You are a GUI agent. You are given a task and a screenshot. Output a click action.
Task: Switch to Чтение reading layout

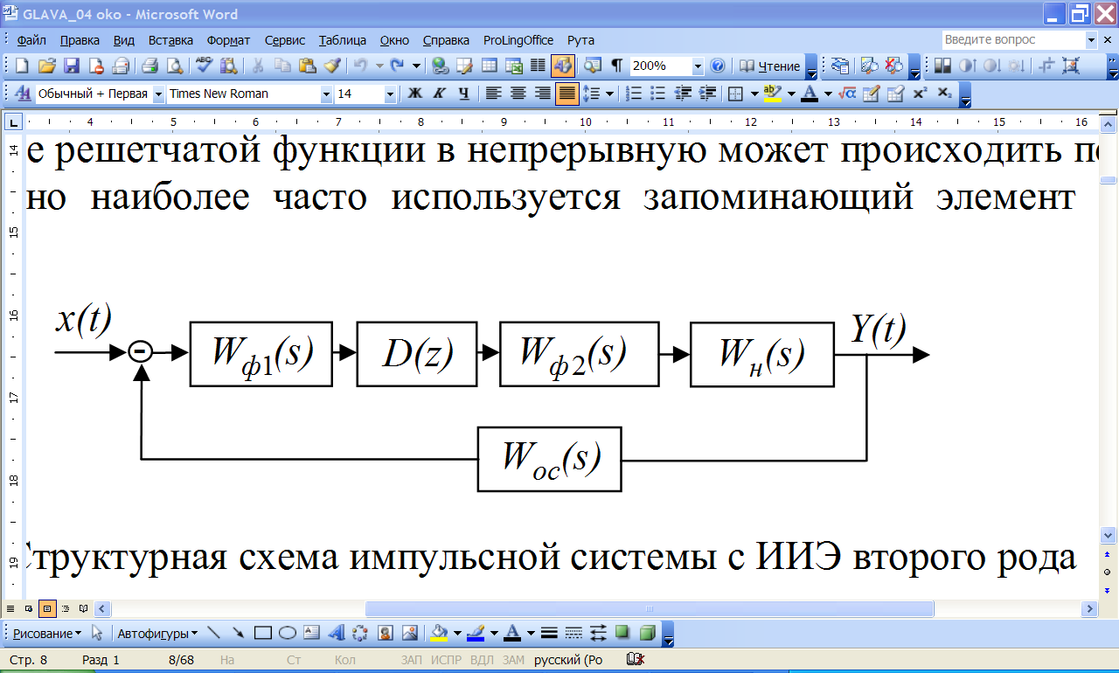click(x=769, y=66)
